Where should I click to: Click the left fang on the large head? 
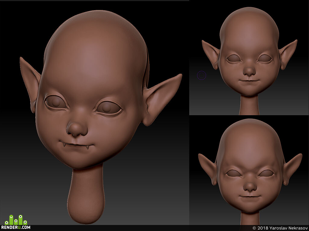pyautogui.click(x=64, y=145)
